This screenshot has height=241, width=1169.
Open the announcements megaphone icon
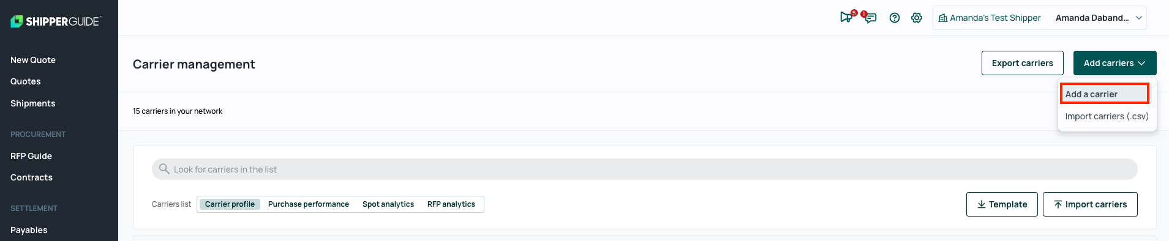tap(847, 17)
